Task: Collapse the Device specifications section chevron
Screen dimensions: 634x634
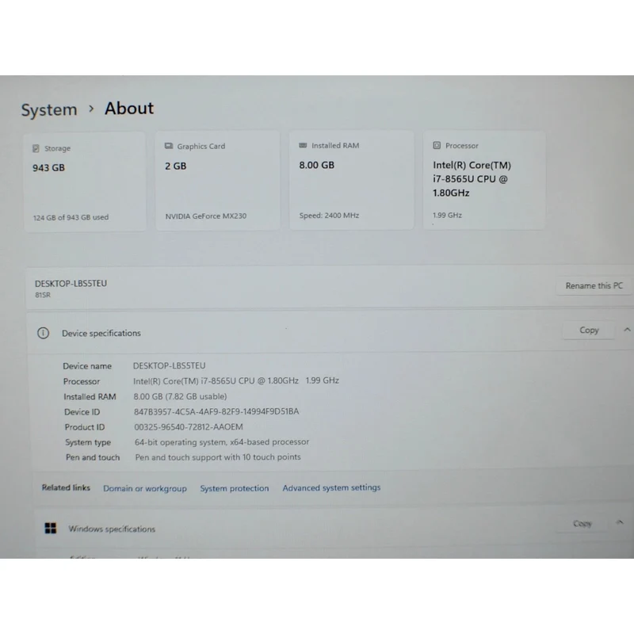Action: (x=627, y=330)
